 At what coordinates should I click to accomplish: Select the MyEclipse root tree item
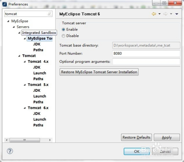[20, 21]
